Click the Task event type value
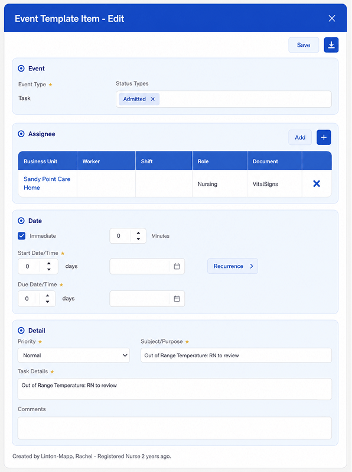The image size is (352, 472). pos(24,98)
